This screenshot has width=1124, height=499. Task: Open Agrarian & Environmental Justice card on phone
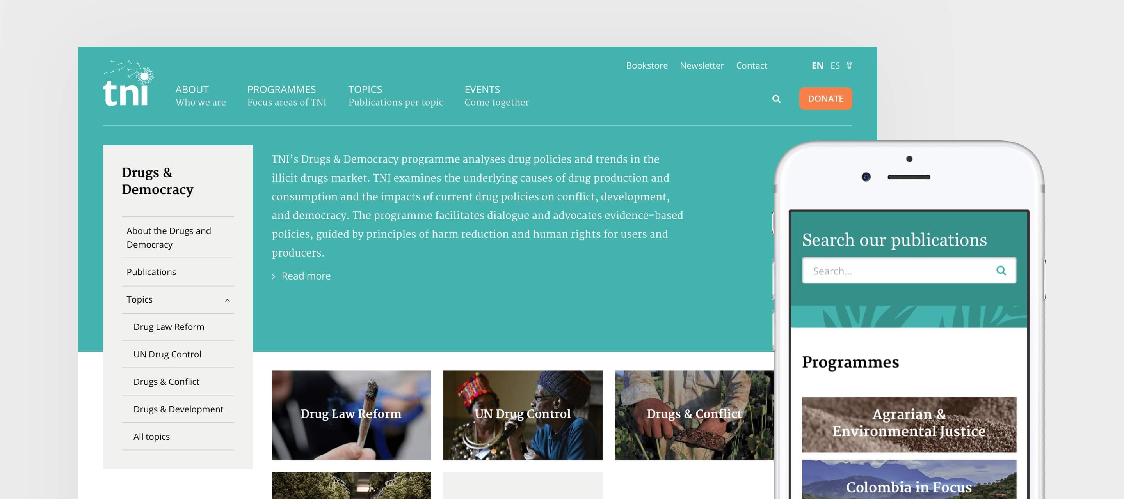(909, 425)
